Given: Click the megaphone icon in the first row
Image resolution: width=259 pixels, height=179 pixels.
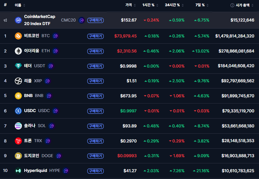Looking at the screenshot, I should tap(5, 20).
